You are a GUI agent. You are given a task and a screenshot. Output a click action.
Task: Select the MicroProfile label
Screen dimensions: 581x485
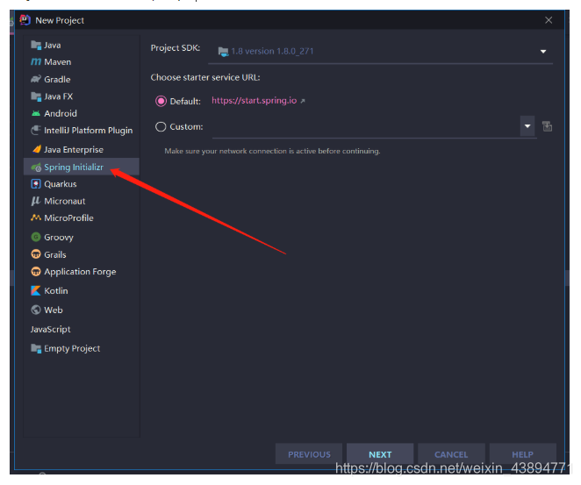68,218
